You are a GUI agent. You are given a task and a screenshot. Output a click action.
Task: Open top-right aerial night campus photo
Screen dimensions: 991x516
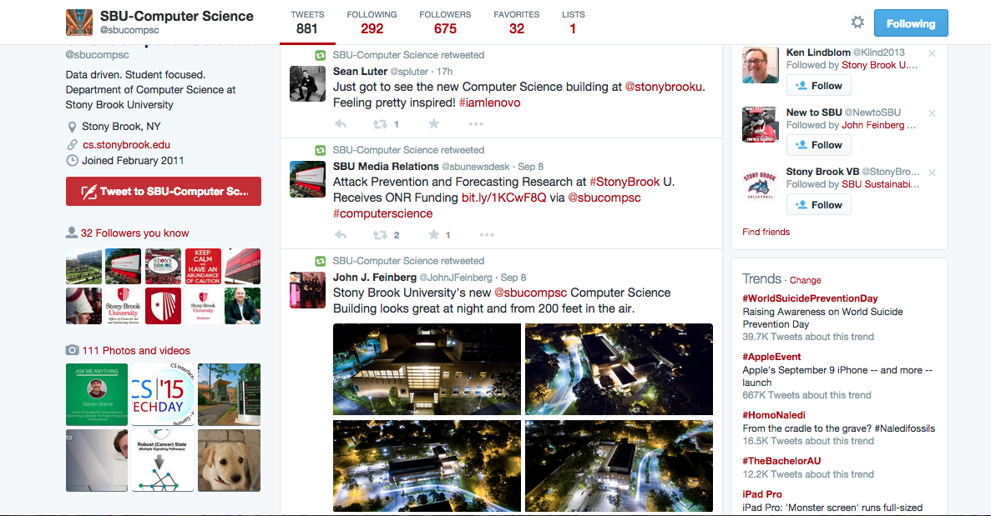[619, 369]
